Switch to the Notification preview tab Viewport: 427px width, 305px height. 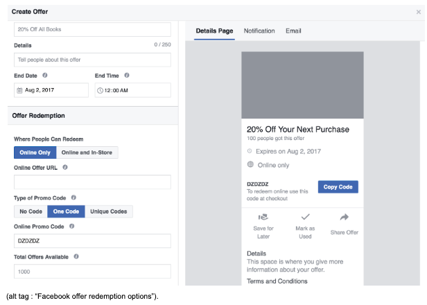(x=259, y=31)
